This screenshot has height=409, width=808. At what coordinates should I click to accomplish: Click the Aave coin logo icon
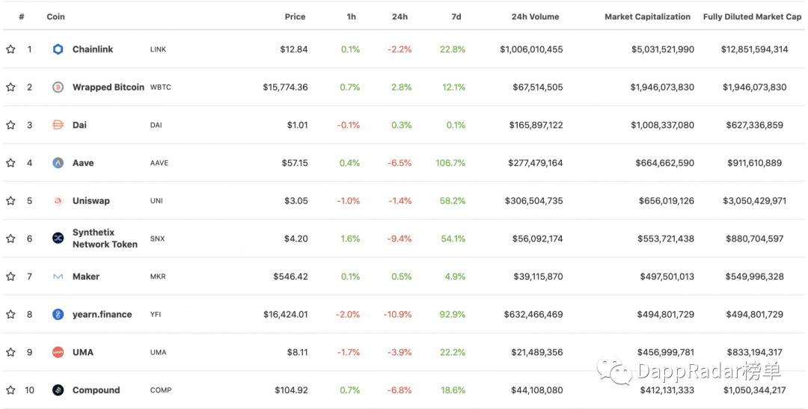pyautogui.click(x=58, y=163)
